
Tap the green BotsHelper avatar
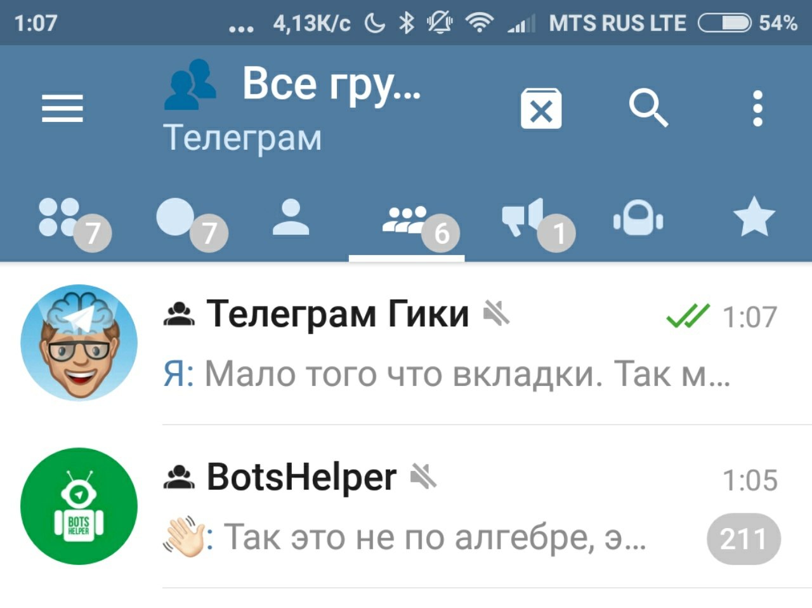(x=79, y=506)
